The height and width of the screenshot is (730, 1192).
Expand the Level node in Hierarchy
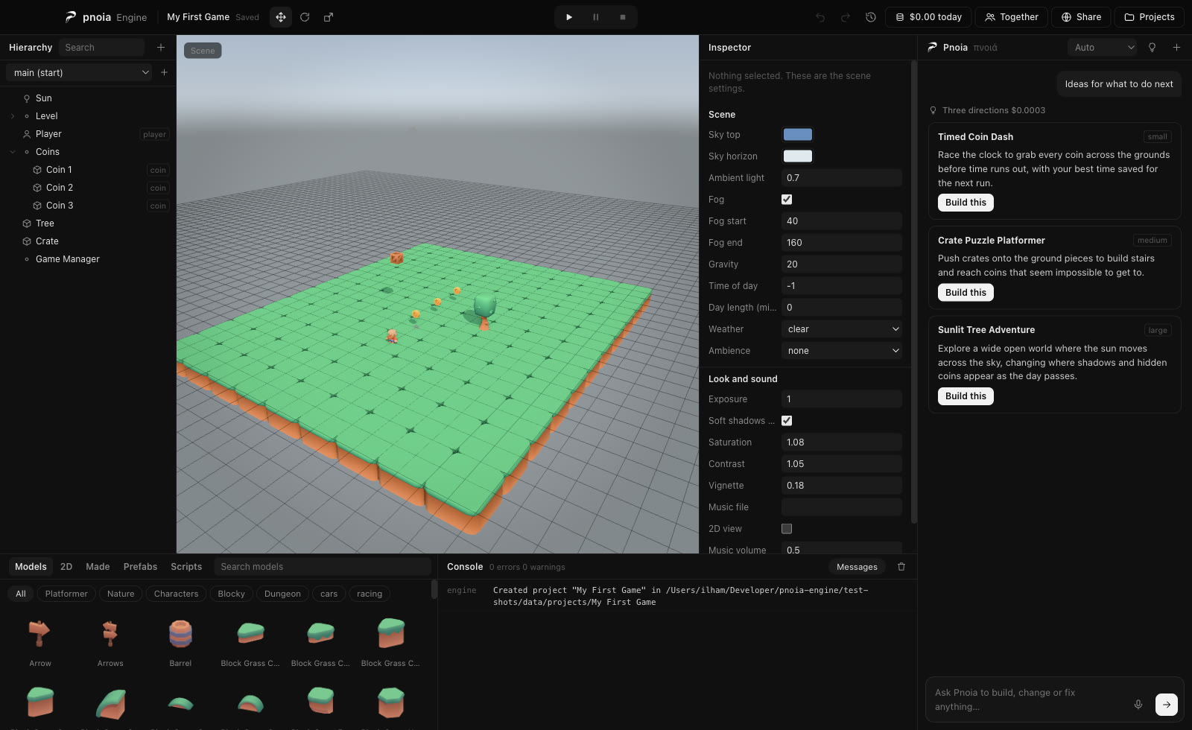tap(13, 116)
